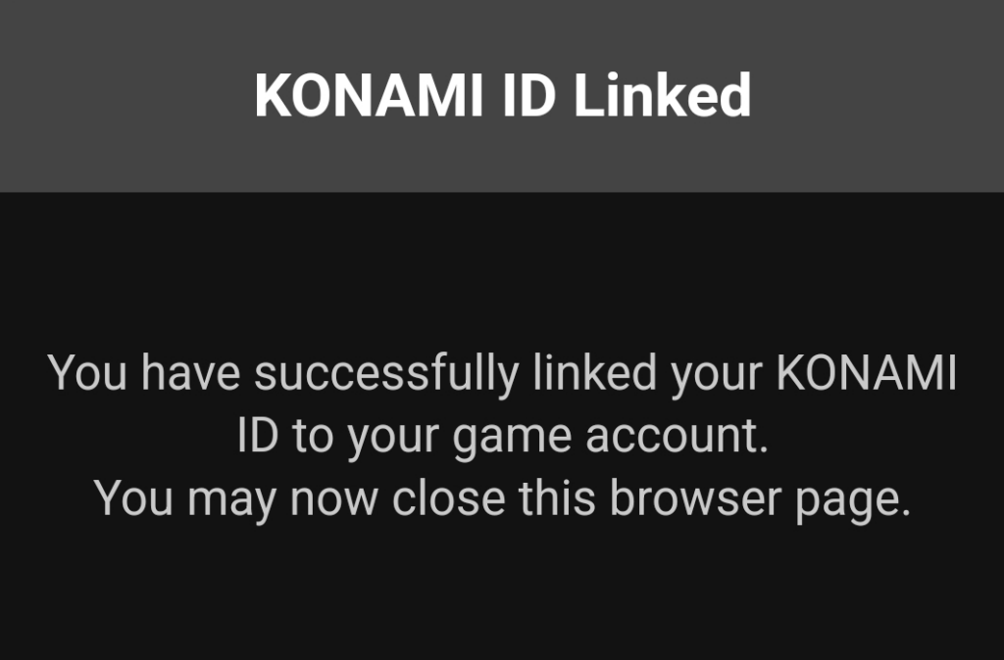Viewport: 1004px width, 660px height.
Task: Click the "ID to your game account." line
Action: tap(502, 437)
